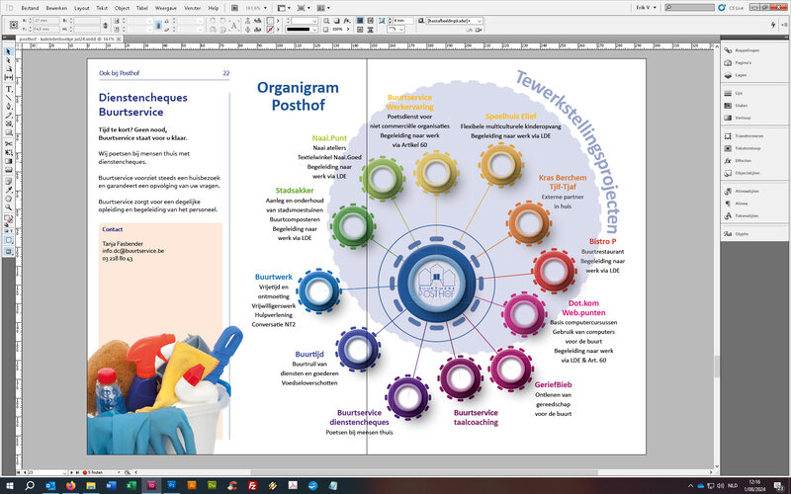Select the Zoom tool in tools panel

[9, 207]
